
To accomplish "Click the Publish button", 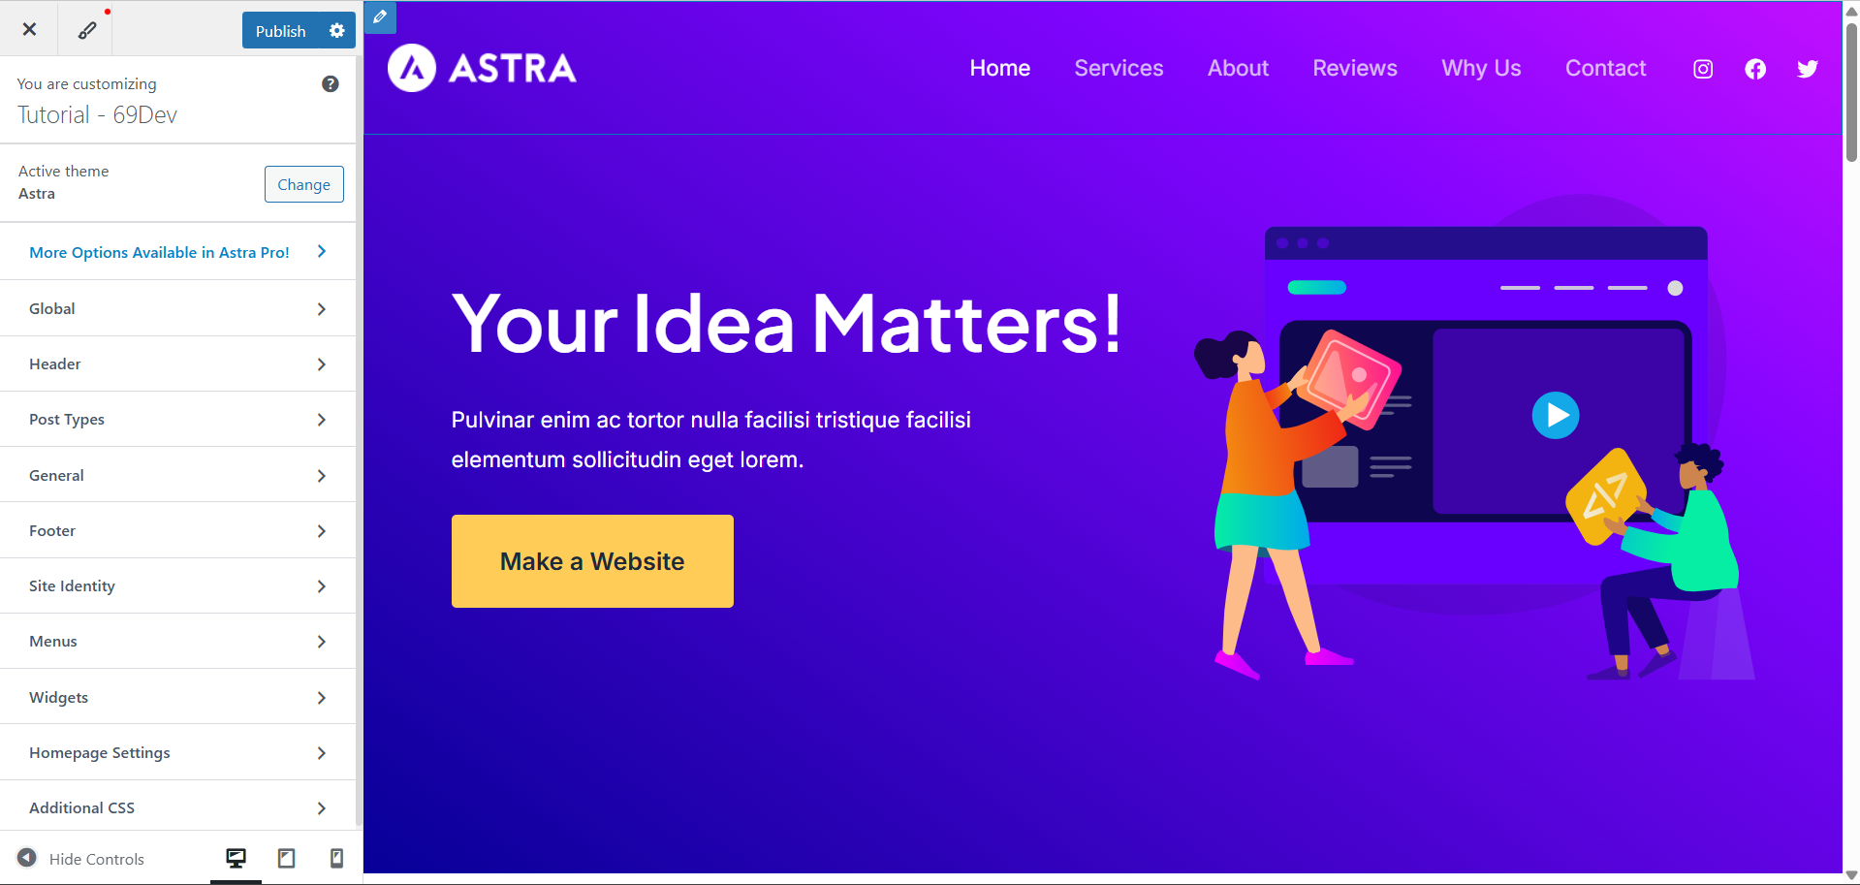I will (281, 31).
